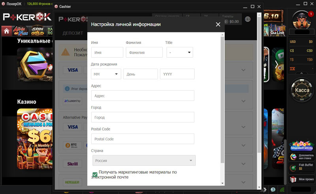Open the Касса cashier chip button
This screenshot has height=194, width=316.
[x=302, y=90]
